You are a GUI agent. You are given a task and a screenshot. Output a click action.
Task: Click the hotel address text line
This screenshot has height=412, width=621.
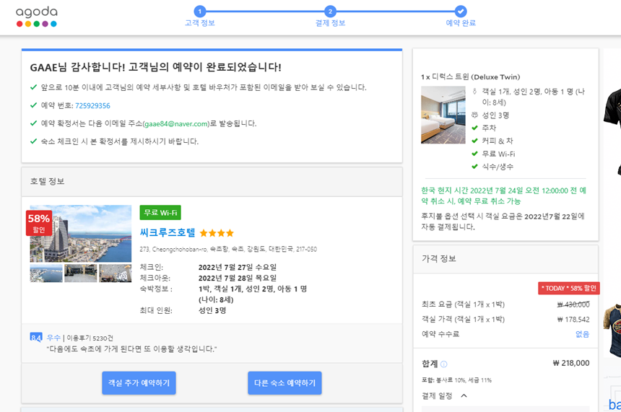[228, 250]
